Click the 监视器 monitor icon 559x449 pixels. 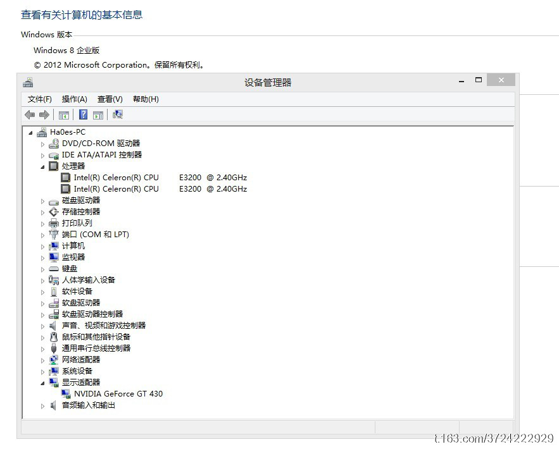pos(54,257)
